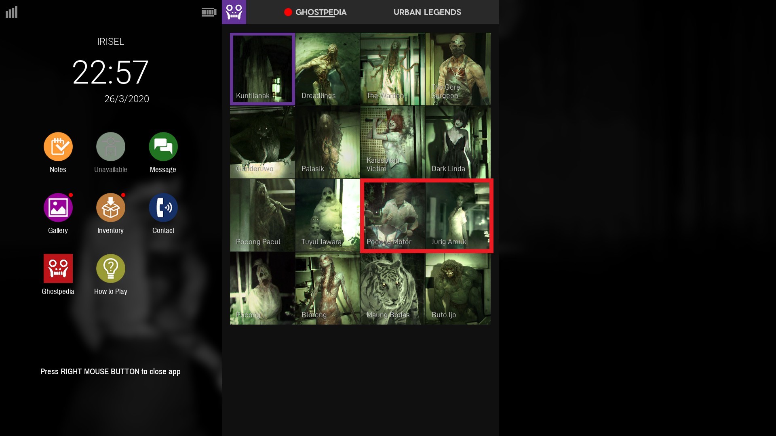
Task: Open the How to Play lightbulb icon
Action: [x=110, y=268]
